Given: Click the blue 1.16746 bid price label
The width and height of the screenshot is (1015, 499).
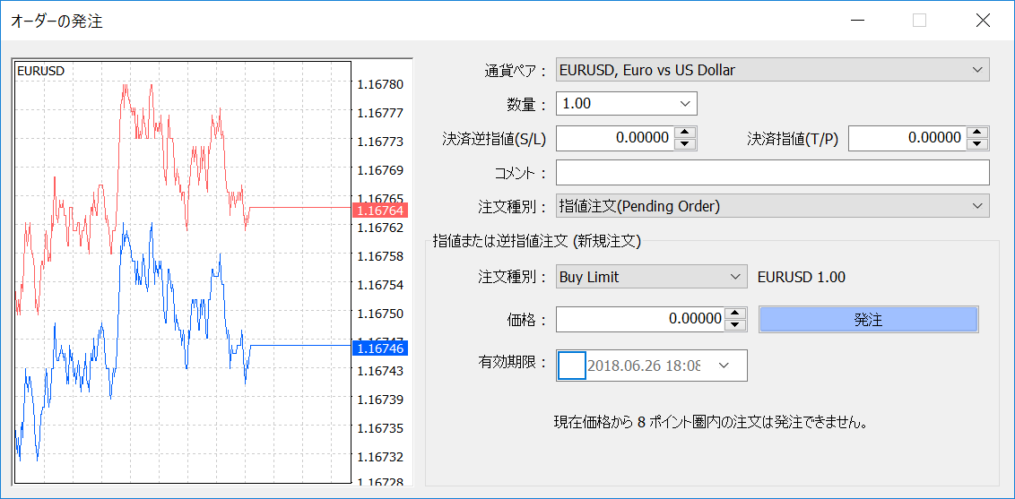Looking at the screenshot, I should tap(380, 348).
